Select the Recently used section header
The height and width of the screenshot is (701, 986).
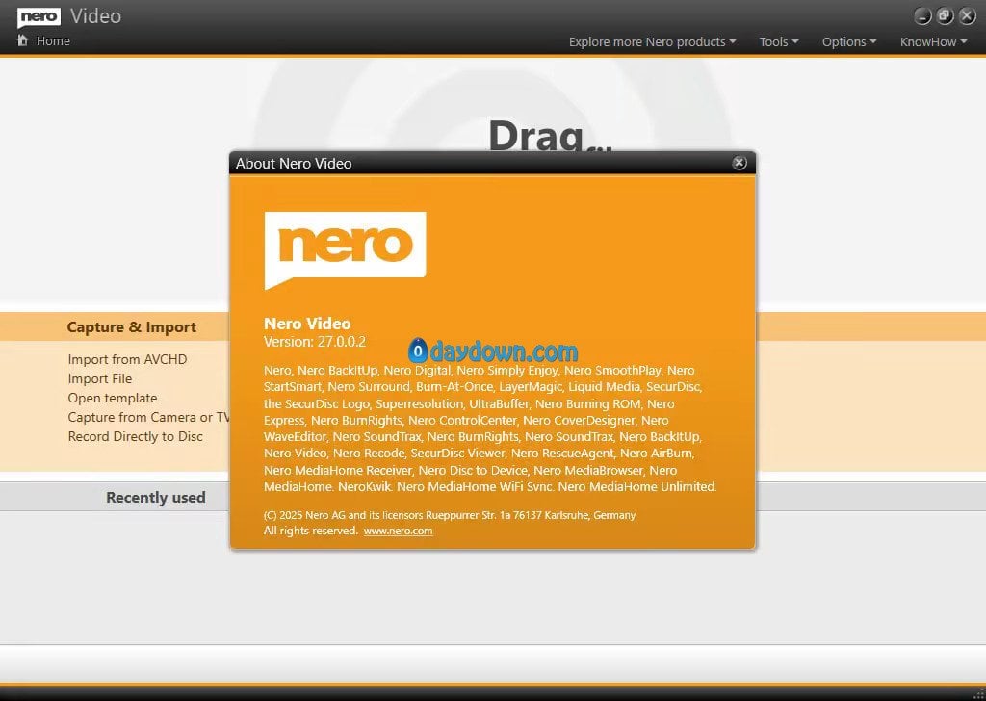(x=155, y=498)
